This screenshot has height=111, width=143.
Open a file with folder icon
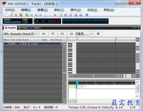pos(11,15)
